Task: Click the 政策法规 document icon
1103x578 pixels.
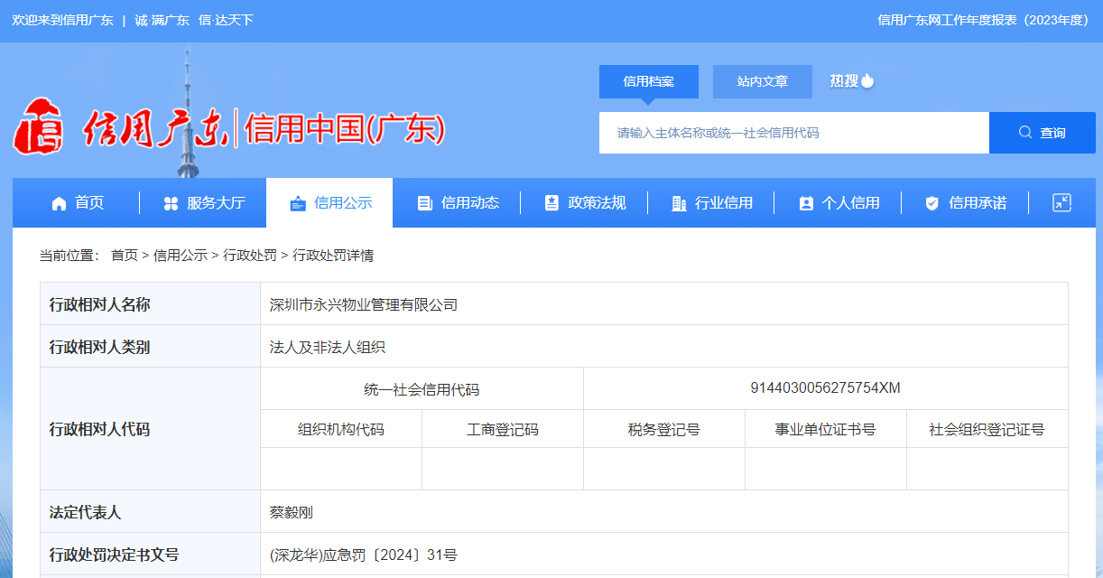Action: pos(551,203)
